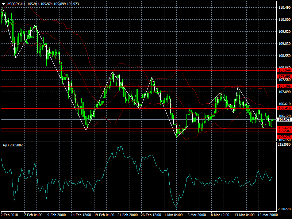
Task: Click the red 105.623 level label
Action: (284, 128)
